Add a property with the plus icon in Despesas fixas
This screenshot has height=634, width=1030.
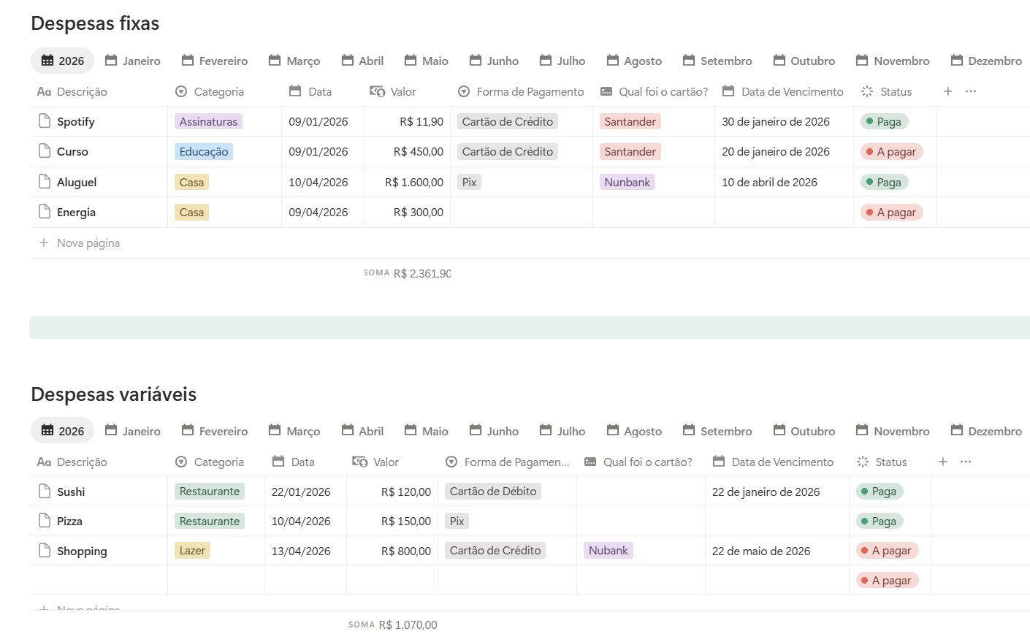tap(947, 91)
